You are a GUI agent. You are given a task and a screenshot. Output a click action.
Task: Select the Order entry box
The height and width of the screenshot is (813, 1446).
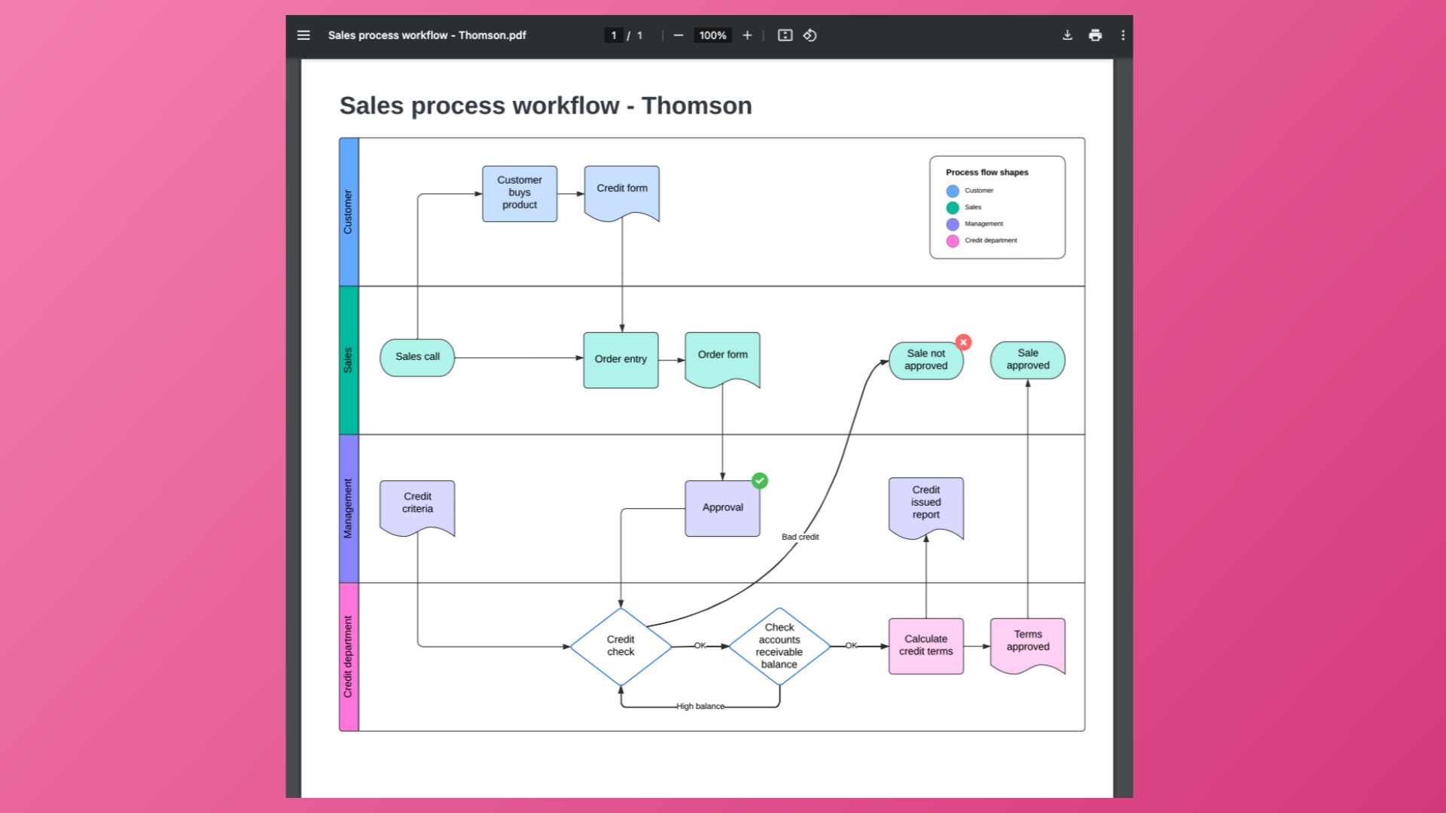(x=621, y=360)
